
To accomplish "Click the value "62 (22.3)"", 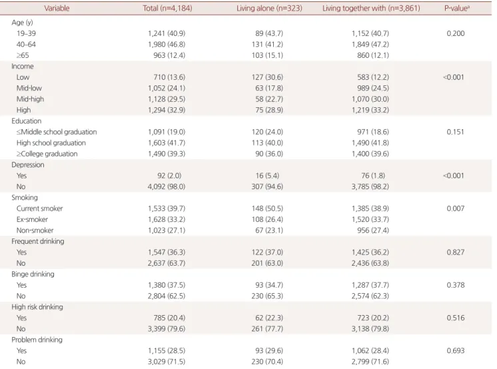I will (269, 318).
